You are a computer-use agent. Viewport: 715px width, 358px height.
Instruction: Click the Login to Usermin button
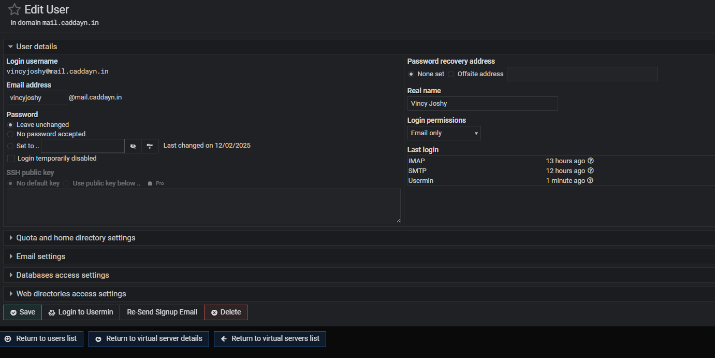click(81, 312)
